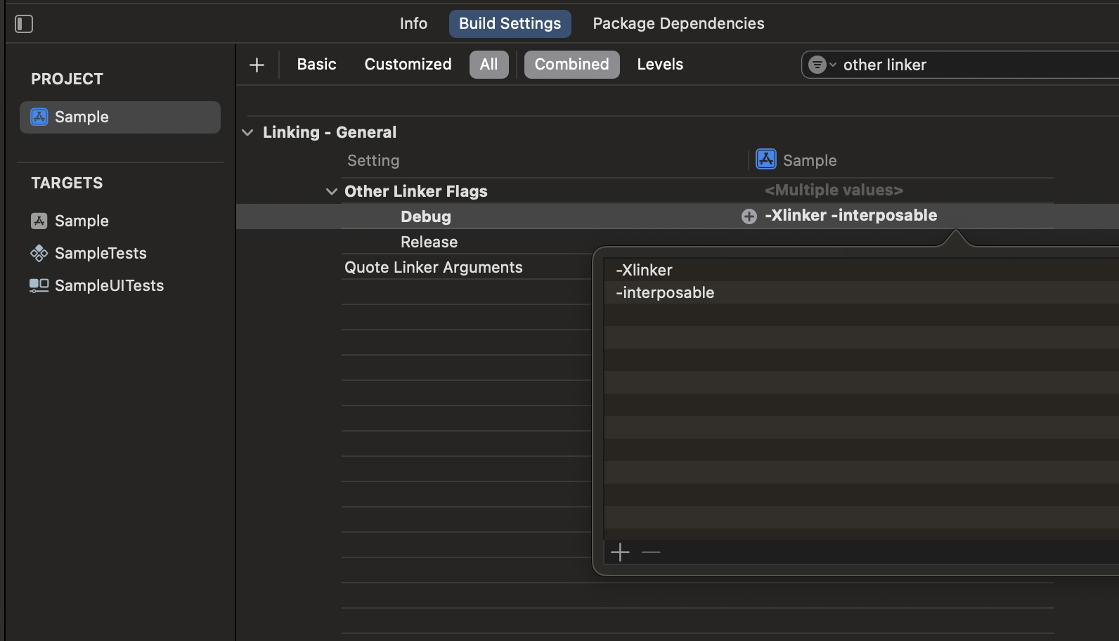Screen dimensions: 1119x641
Task: Open the search filter options icon
Action: click(x=822, y=65)
